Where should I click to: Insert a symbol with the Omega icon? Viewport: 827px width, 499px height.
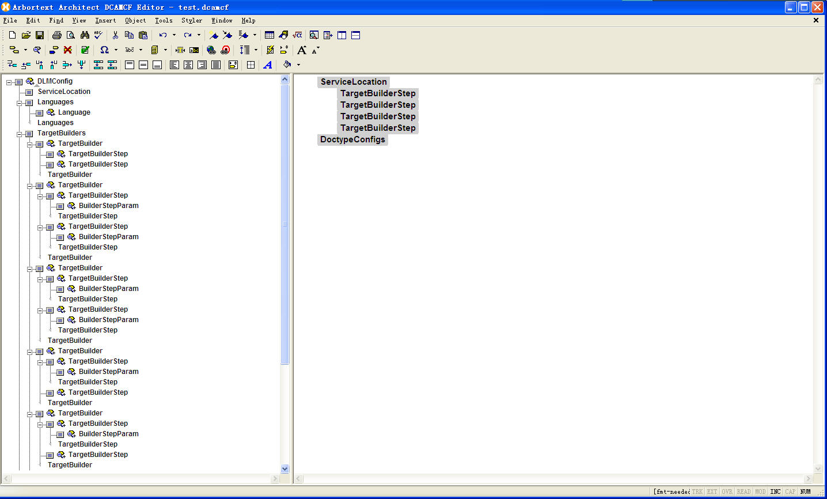coord(104,50)
